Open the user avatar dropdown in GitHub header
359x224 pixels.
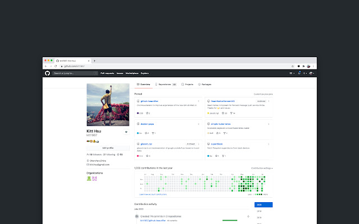pyautogui.click(x=312, y=73)
